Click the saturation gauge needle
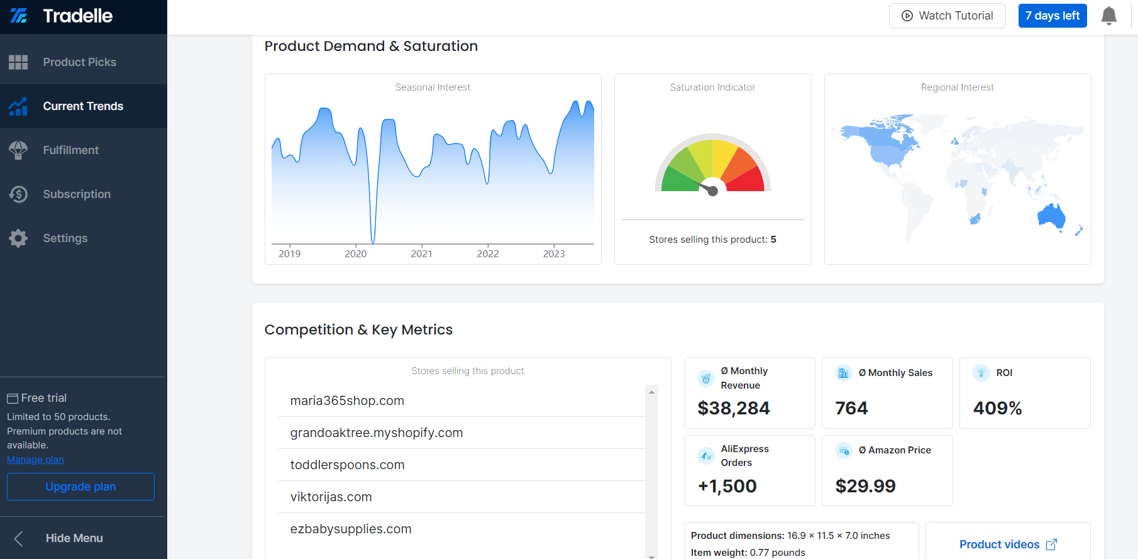This screenshot has height=559, width=1138. point(709,189)
